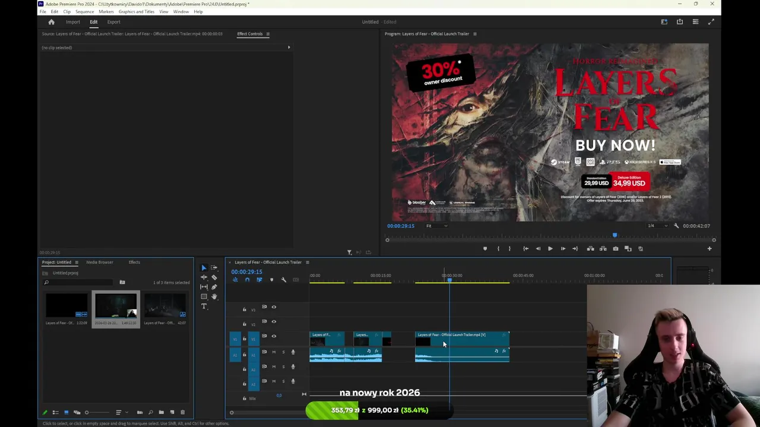The image size is (760, 427).
Task: Toggle Snap in Timeline magnet icon
Action: click(248, 280)
